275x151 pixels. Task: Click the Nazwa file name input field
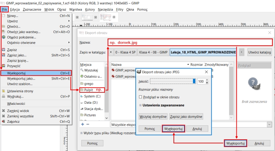coord(190,43)
